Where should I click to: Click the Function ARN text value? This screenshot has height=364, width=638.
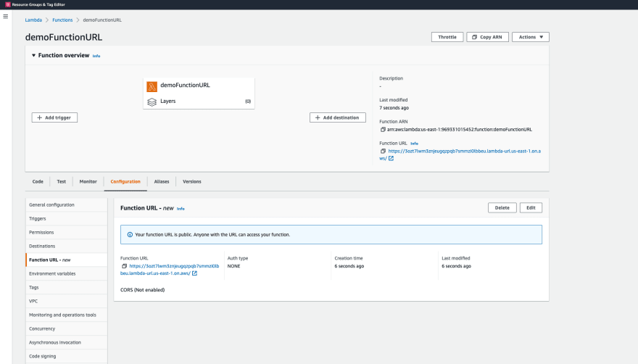460,130
